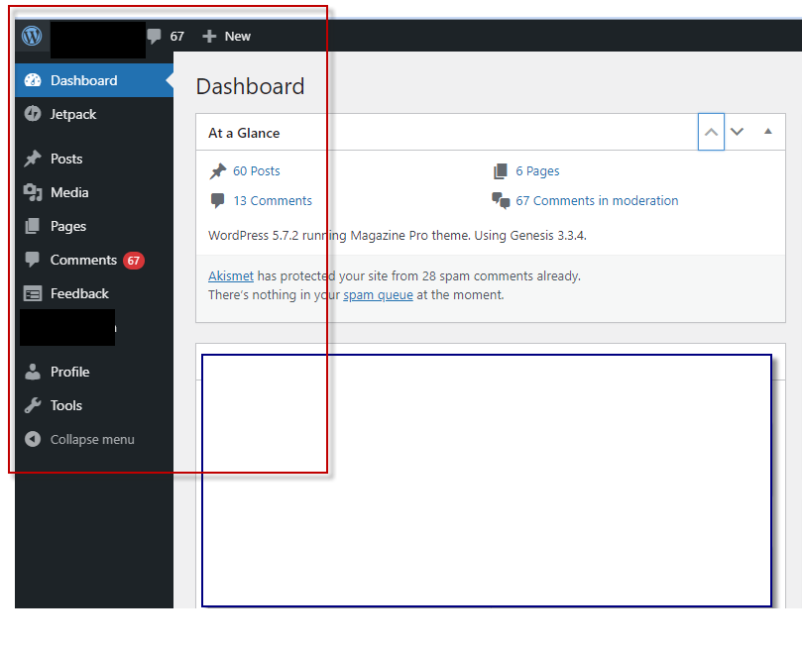Open 67 Comments in moderation
The image size is (802, 651).
[595, 200]
